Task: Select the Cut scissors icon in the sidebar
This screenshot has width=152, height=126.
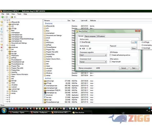Action: (2, 29)
